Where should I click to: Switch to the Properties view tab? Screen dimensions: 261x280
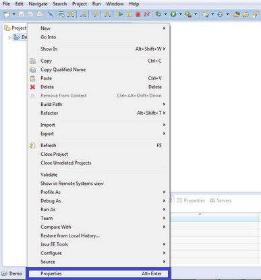tap(191, 200)
